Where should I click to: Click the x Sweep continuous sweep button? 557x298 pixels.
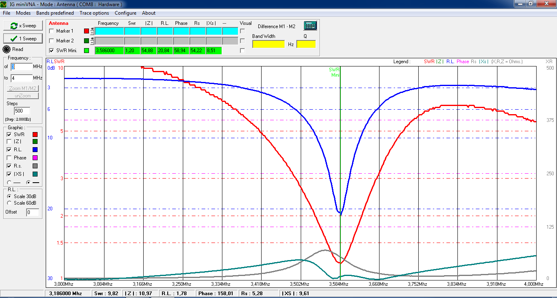pyautogui.click(x=23, y=26)
